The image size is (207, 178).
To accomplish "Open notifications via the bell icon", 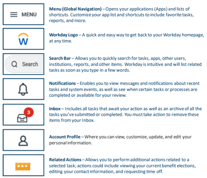I will coord(23,89).
